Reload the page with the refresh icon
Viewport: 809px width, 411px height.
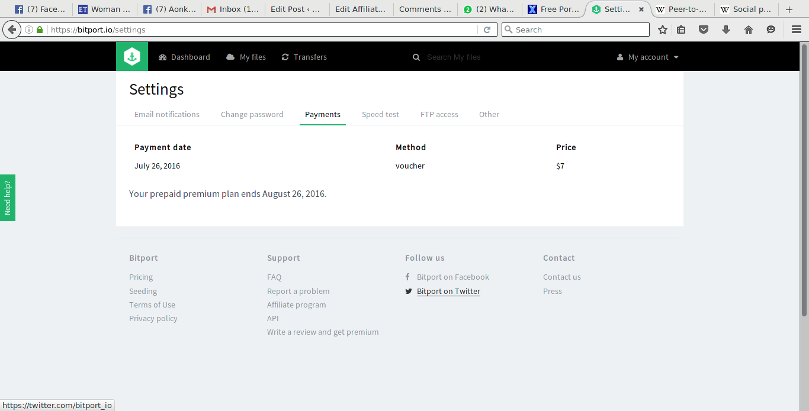point(487,30)
